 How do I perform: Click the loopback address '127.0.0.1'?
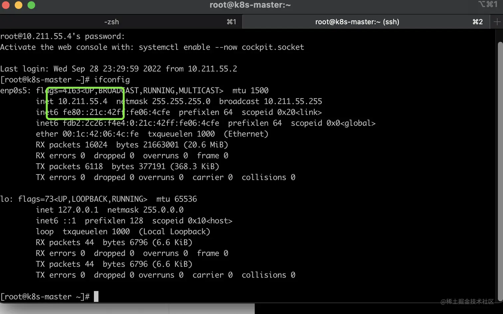pos(79,210)
